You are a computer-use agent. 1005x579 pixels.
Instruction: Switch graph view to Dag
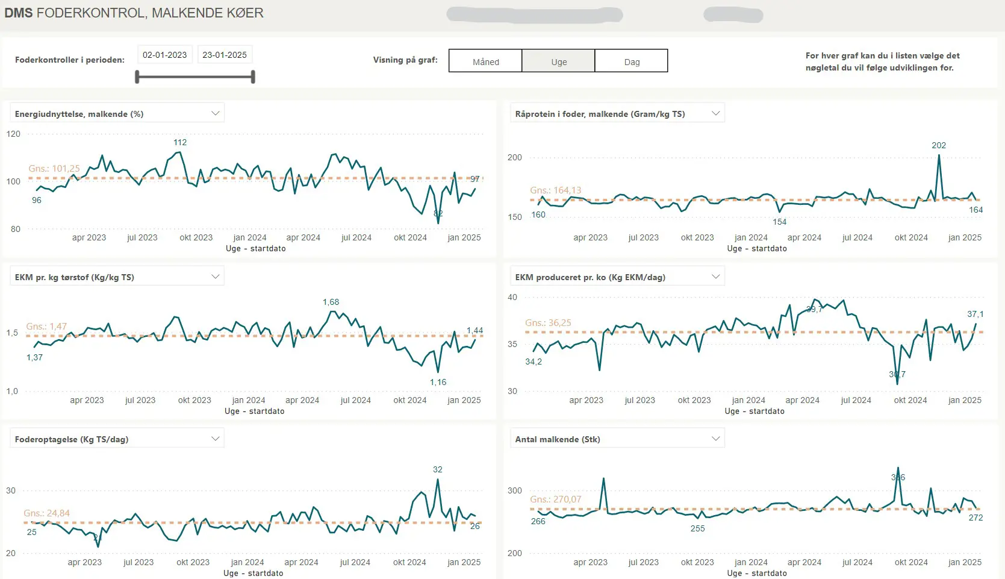(631, 61)
